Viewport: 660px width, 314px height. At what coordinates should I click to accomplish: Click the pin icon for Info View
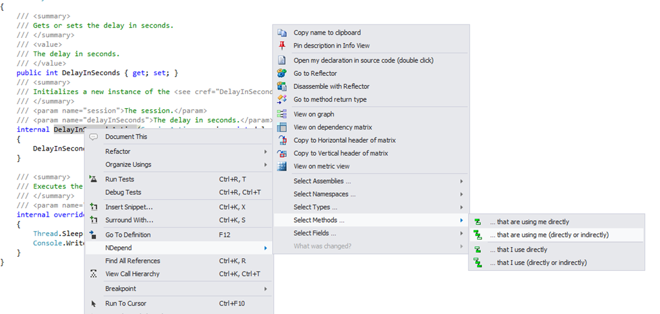coord(282,46)
